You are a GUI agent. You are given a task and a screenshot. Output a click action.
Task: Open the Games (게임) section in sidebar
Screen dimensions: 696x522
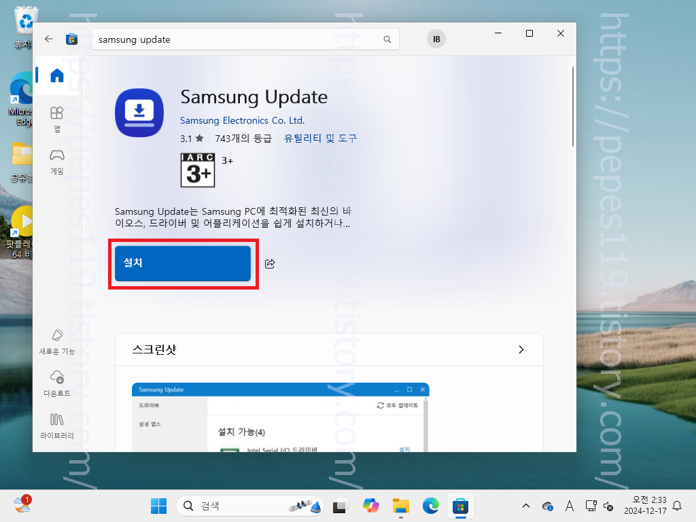tap(57, 162)
